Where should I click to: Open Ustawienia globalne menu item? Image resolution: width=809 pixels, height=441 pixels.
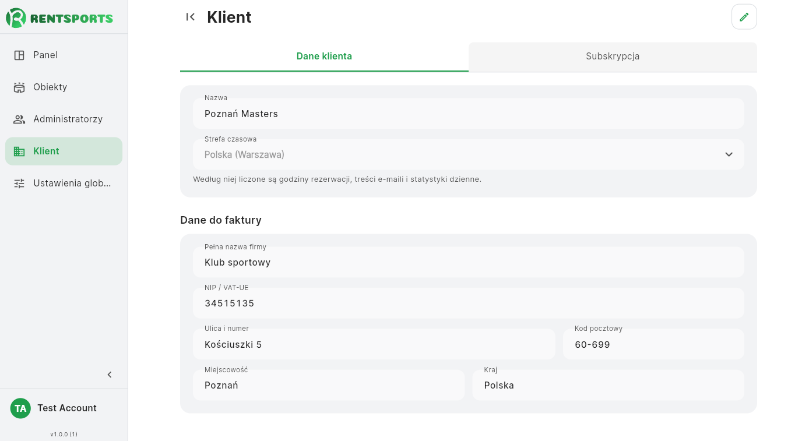tap(64, 184)
